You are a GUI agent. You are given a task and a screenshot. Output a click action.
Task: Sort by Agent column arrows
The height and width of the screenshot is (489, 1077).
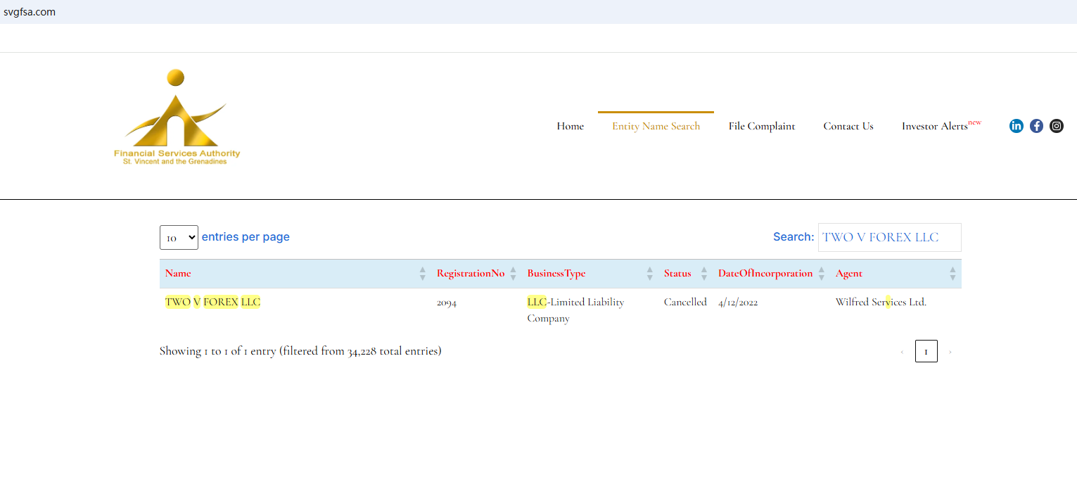pyautogui.click(x=952, y=274)
